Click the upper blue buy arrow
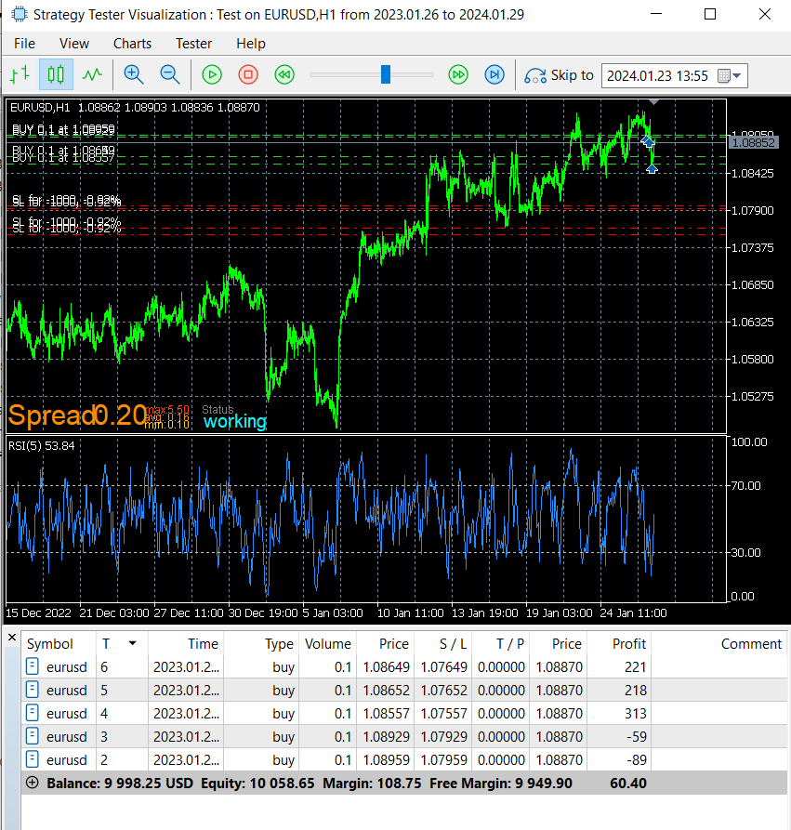Screen dimensions: 791x830 (648, 141)
